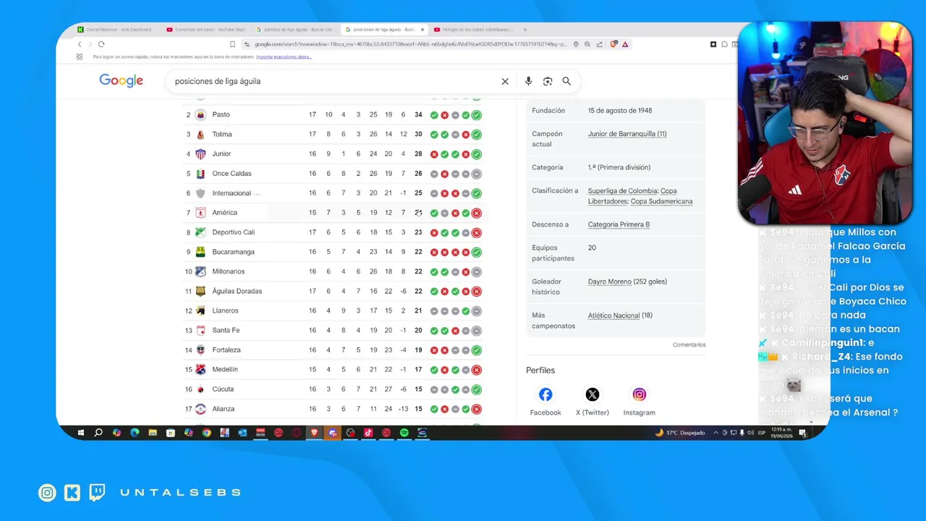Select Millonarios in the standings
Screen dimensions: 926x521
tap(229, 271)
